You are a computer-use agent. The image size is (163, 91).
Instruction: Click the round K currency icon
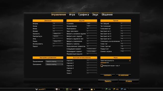point(80,89)
